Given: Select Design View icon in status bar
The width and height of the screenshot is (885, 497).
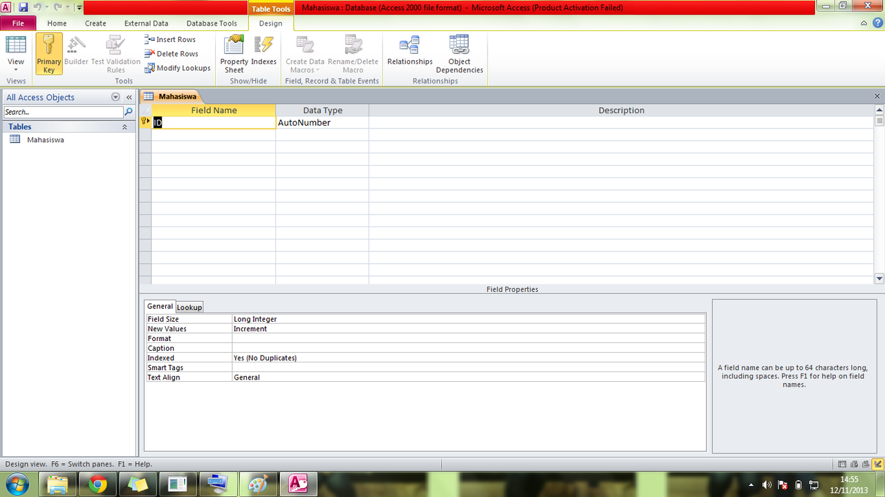Looking at the screenshot, I should coord(877,464).
